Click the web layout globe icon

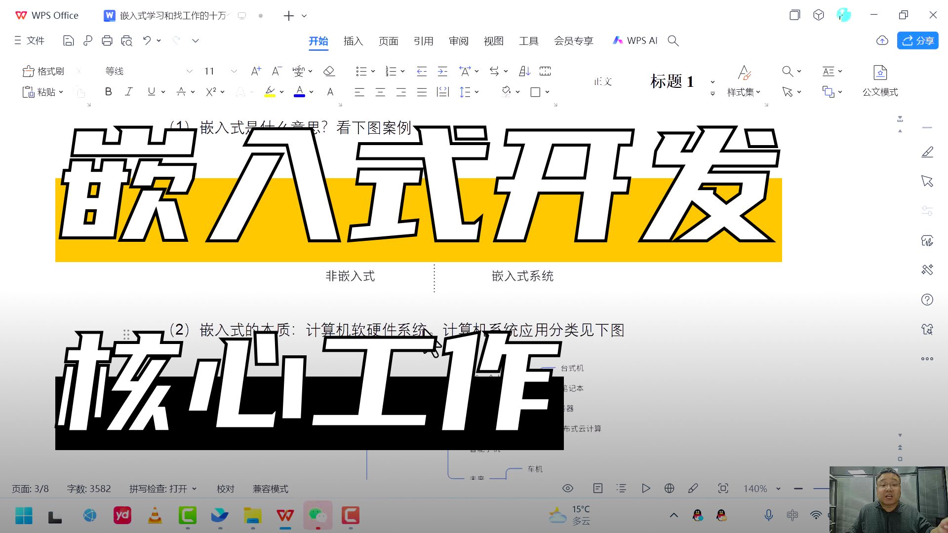[670, 489]
